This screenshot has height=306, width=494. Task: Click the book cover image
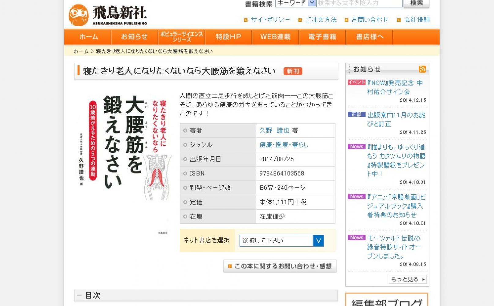(124, 147)
